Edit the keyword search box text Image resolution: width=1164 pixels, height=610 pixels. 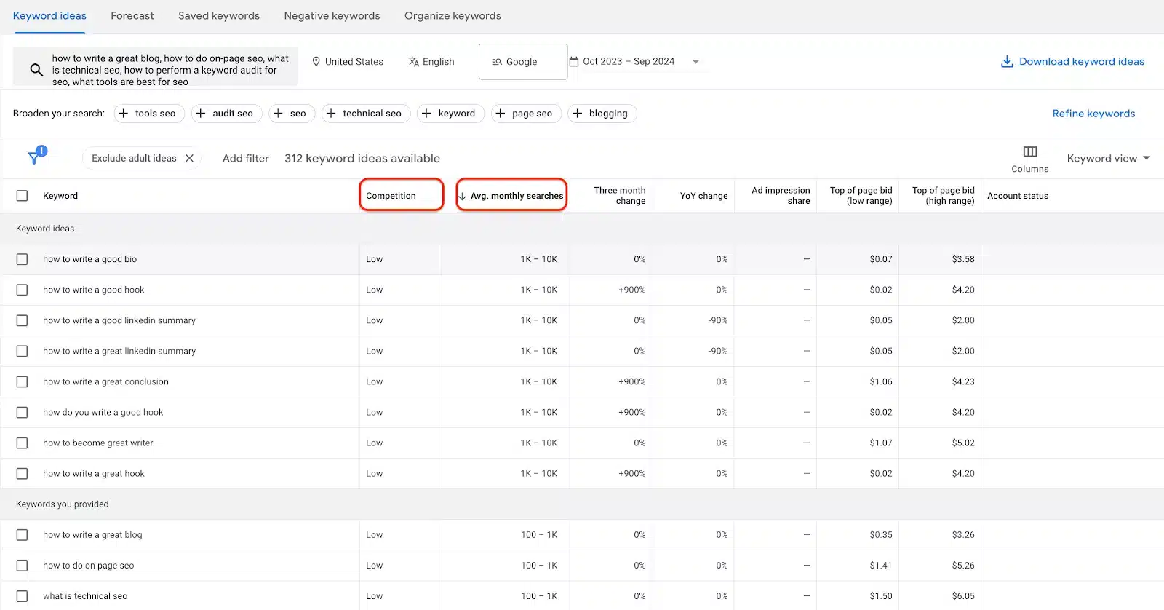170,70
